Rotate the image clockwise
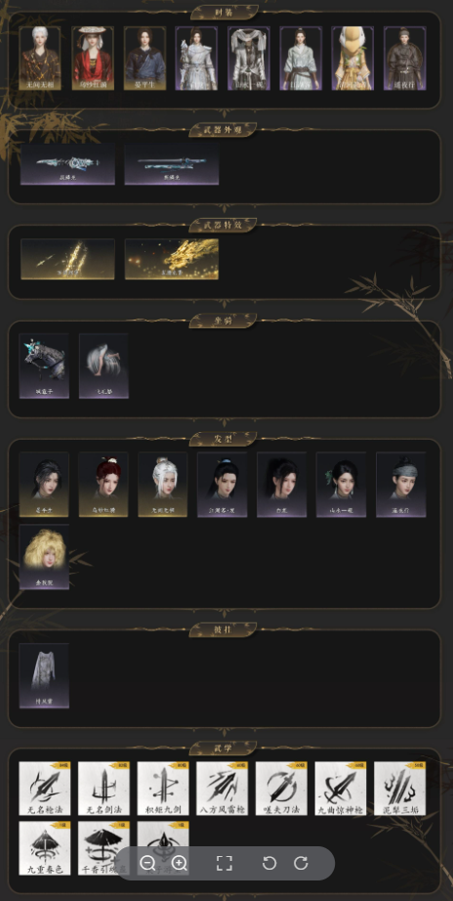 (x=302, y=863)
